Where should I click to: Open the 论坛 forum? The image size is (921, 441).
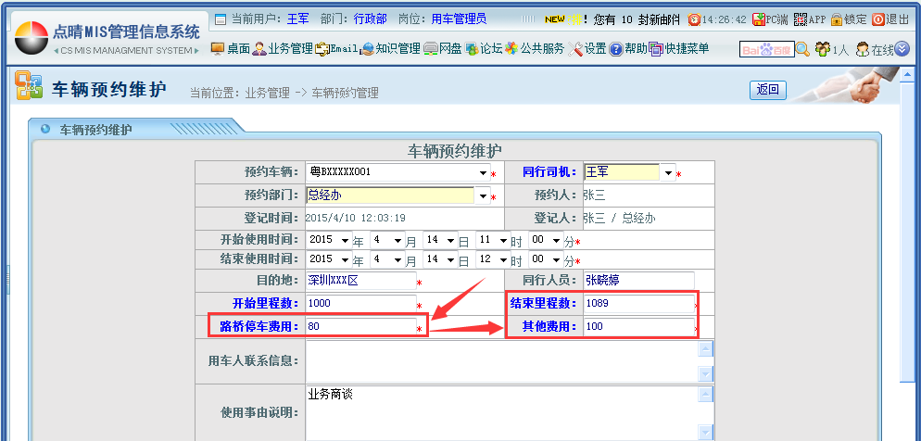click(x=484, y=49)
